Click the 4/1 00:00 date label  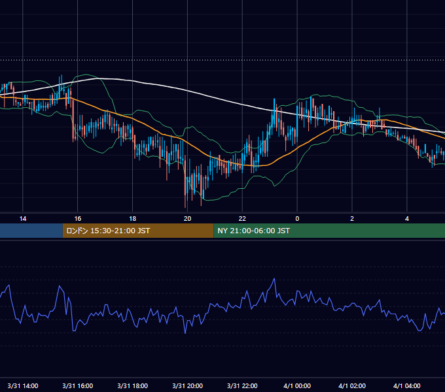(297, 385)
